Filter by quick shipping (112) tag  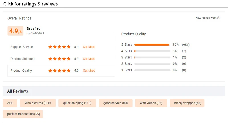click(77, 103)
